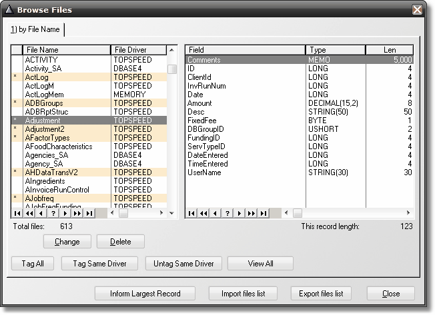The width and height of the screenshot is (435, 315).
Task: Click Inform Largest Record button
Action: click(x=144, y=294)
